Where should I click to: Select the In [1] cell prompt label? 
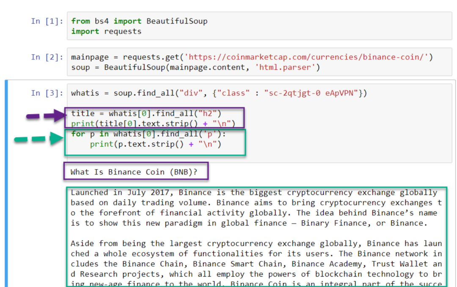point(47,21)
